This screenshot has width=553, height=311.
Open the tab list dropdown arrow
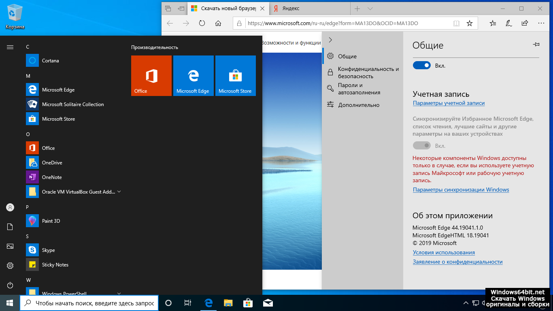(370, 9)
